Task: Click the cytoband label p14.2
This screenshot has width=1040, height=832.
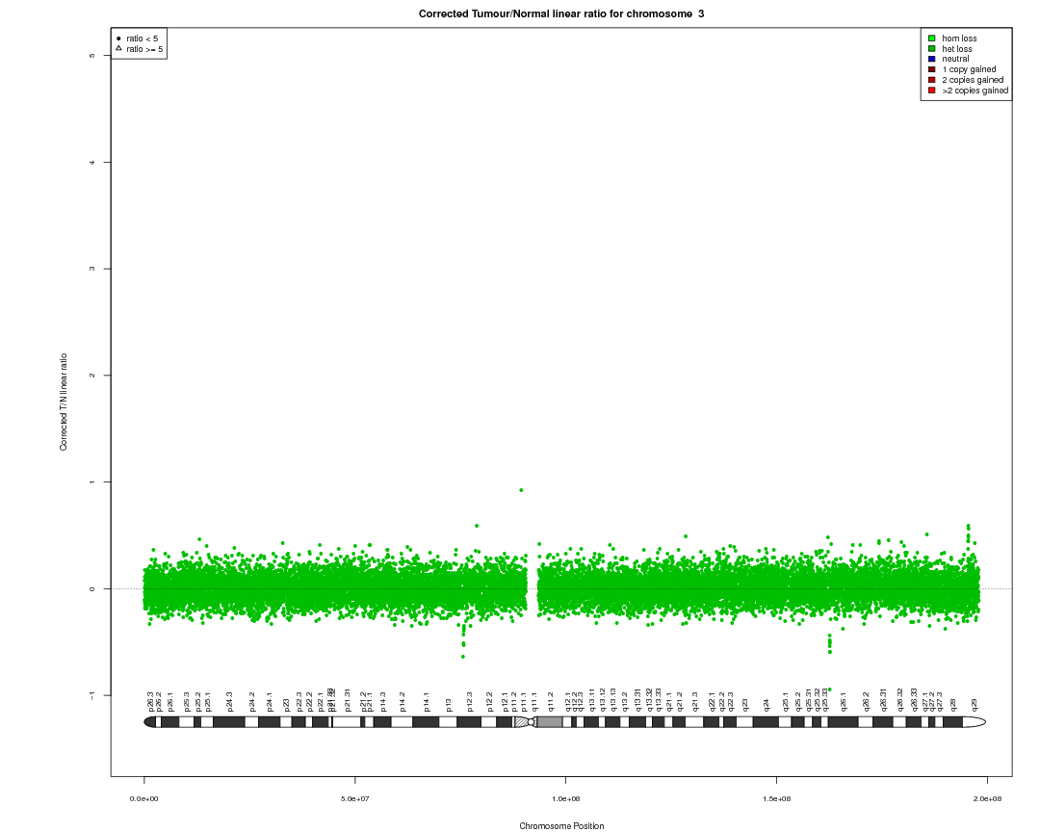Action: (x=402, y=702)
